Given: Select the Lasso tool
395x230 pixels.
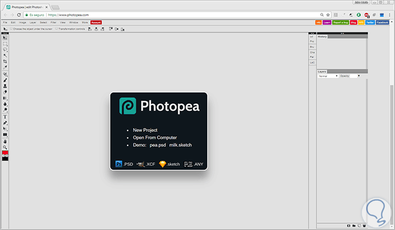Looking at the screenshot, I should coord(5,50).
